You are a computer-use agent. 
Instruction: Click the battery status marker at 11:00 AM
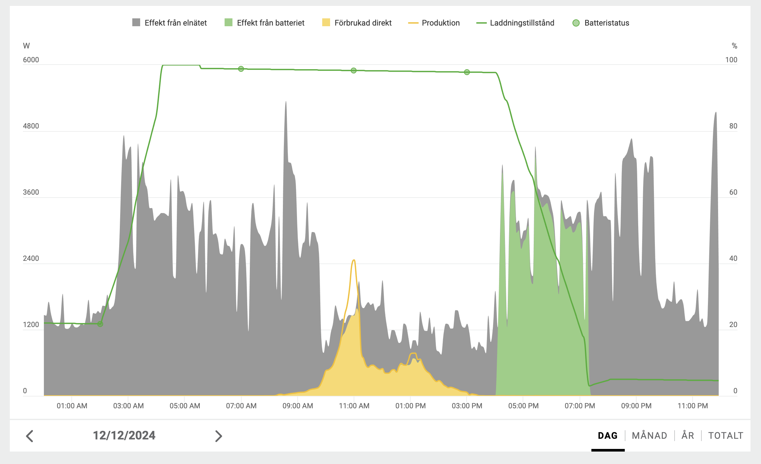coord(354,70)
